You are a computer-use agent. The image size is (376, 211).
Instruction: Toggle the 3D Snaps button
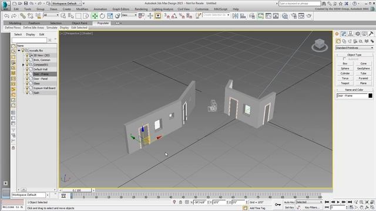point(167,16)
